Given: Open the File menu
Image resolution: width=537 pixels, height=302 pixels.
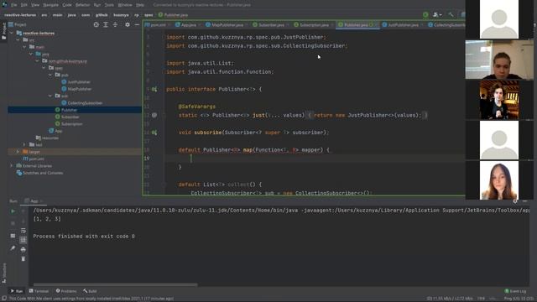Looking at the screenshot, I should 13,5.
